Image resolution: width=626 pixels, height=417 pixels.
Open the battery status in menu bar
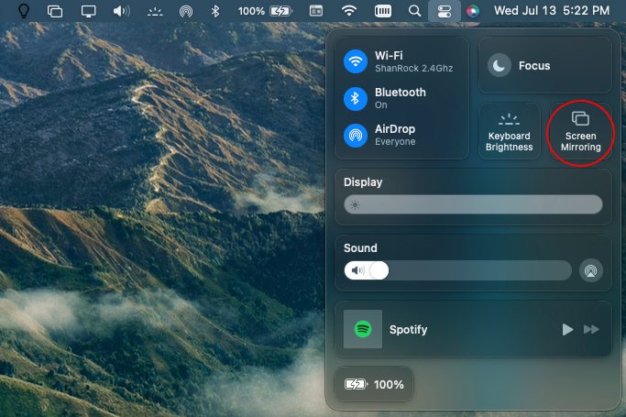pyautogui.click(x=265, y=11)
